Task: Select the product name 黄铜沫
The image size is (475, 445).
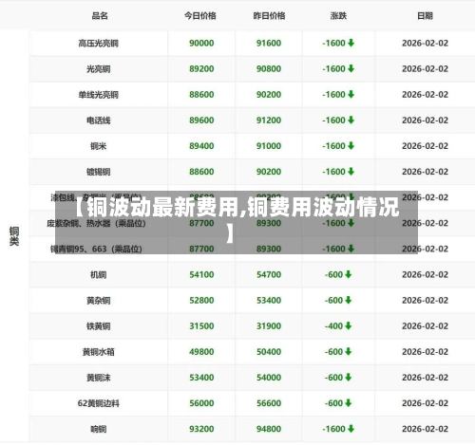Action: (x=99, y=378)
